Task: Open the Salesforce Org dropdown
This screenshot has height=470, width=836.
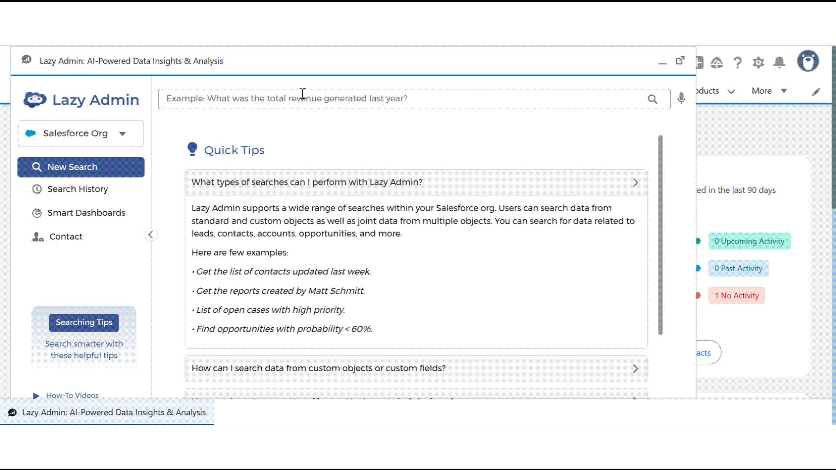Action: pyautogui.click(x=81, y=134)
